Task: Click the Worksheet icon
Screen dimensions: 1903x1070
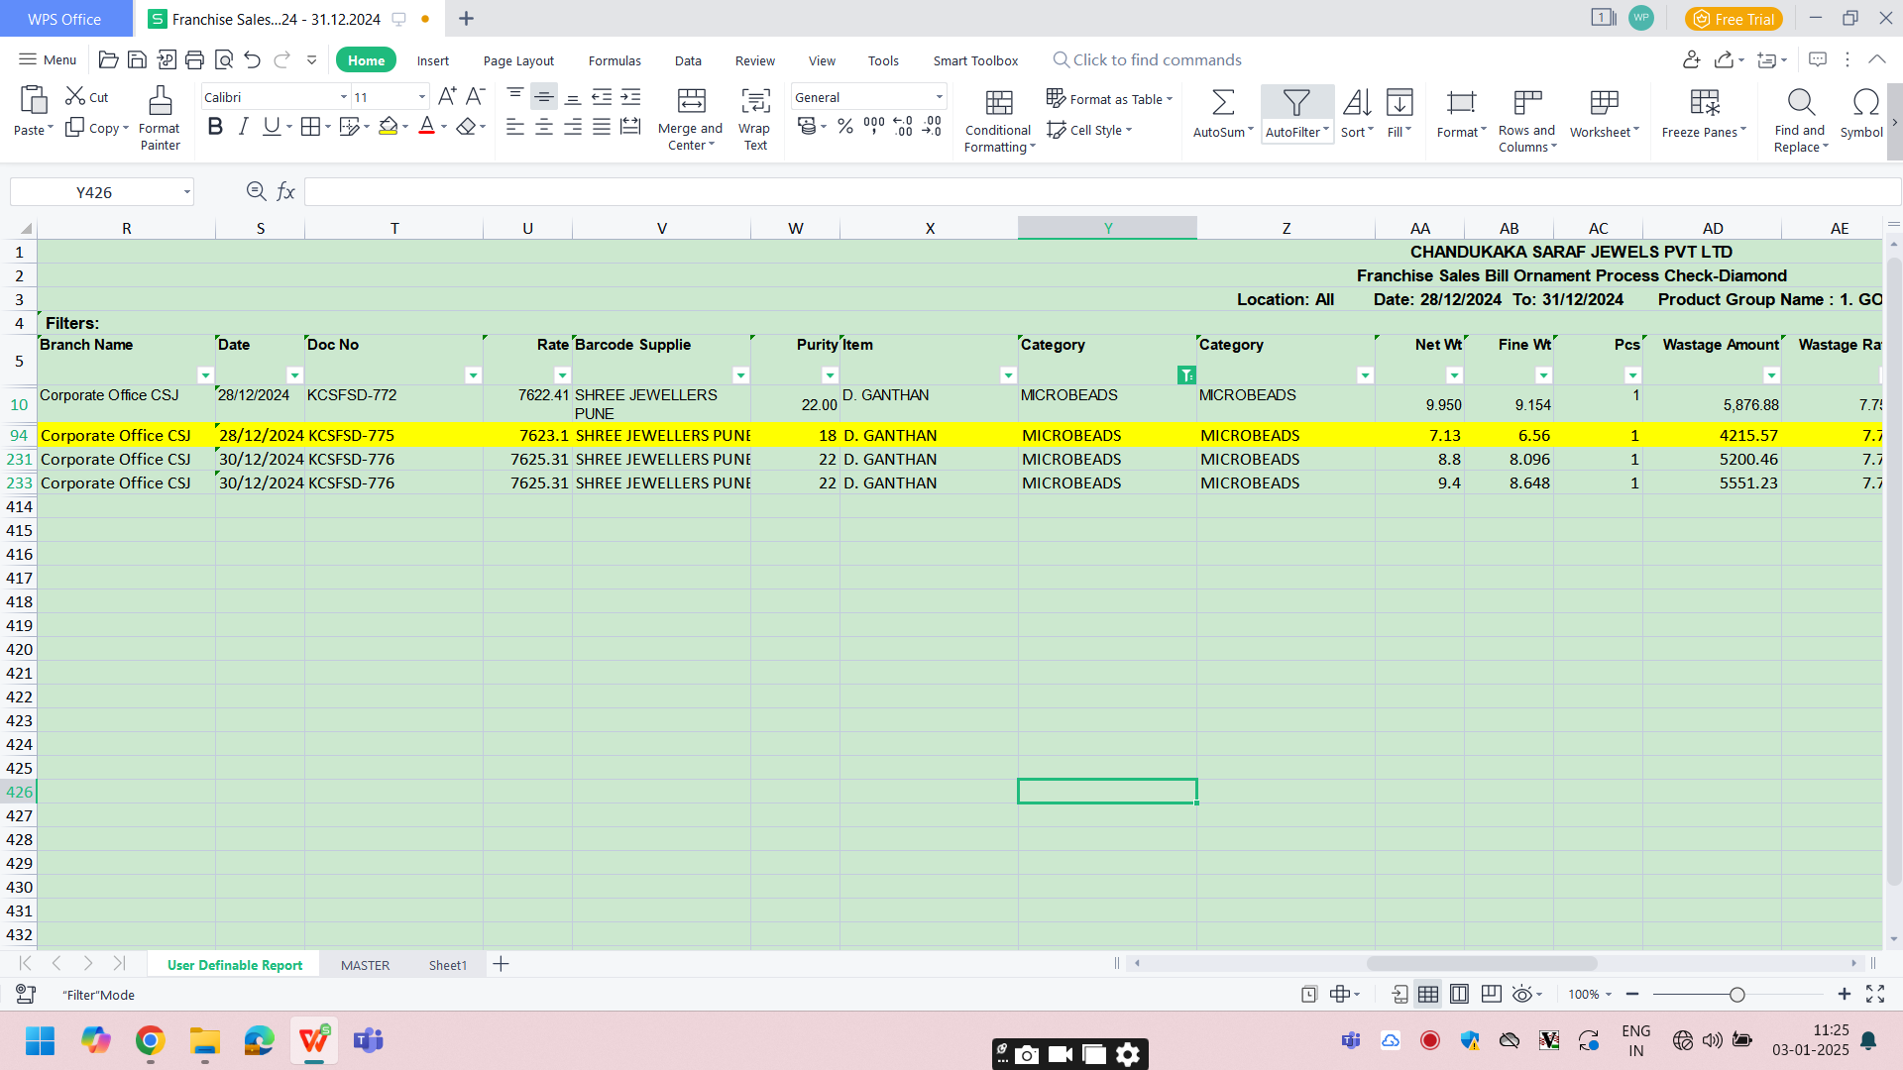Action: (x=1604, y=102)
